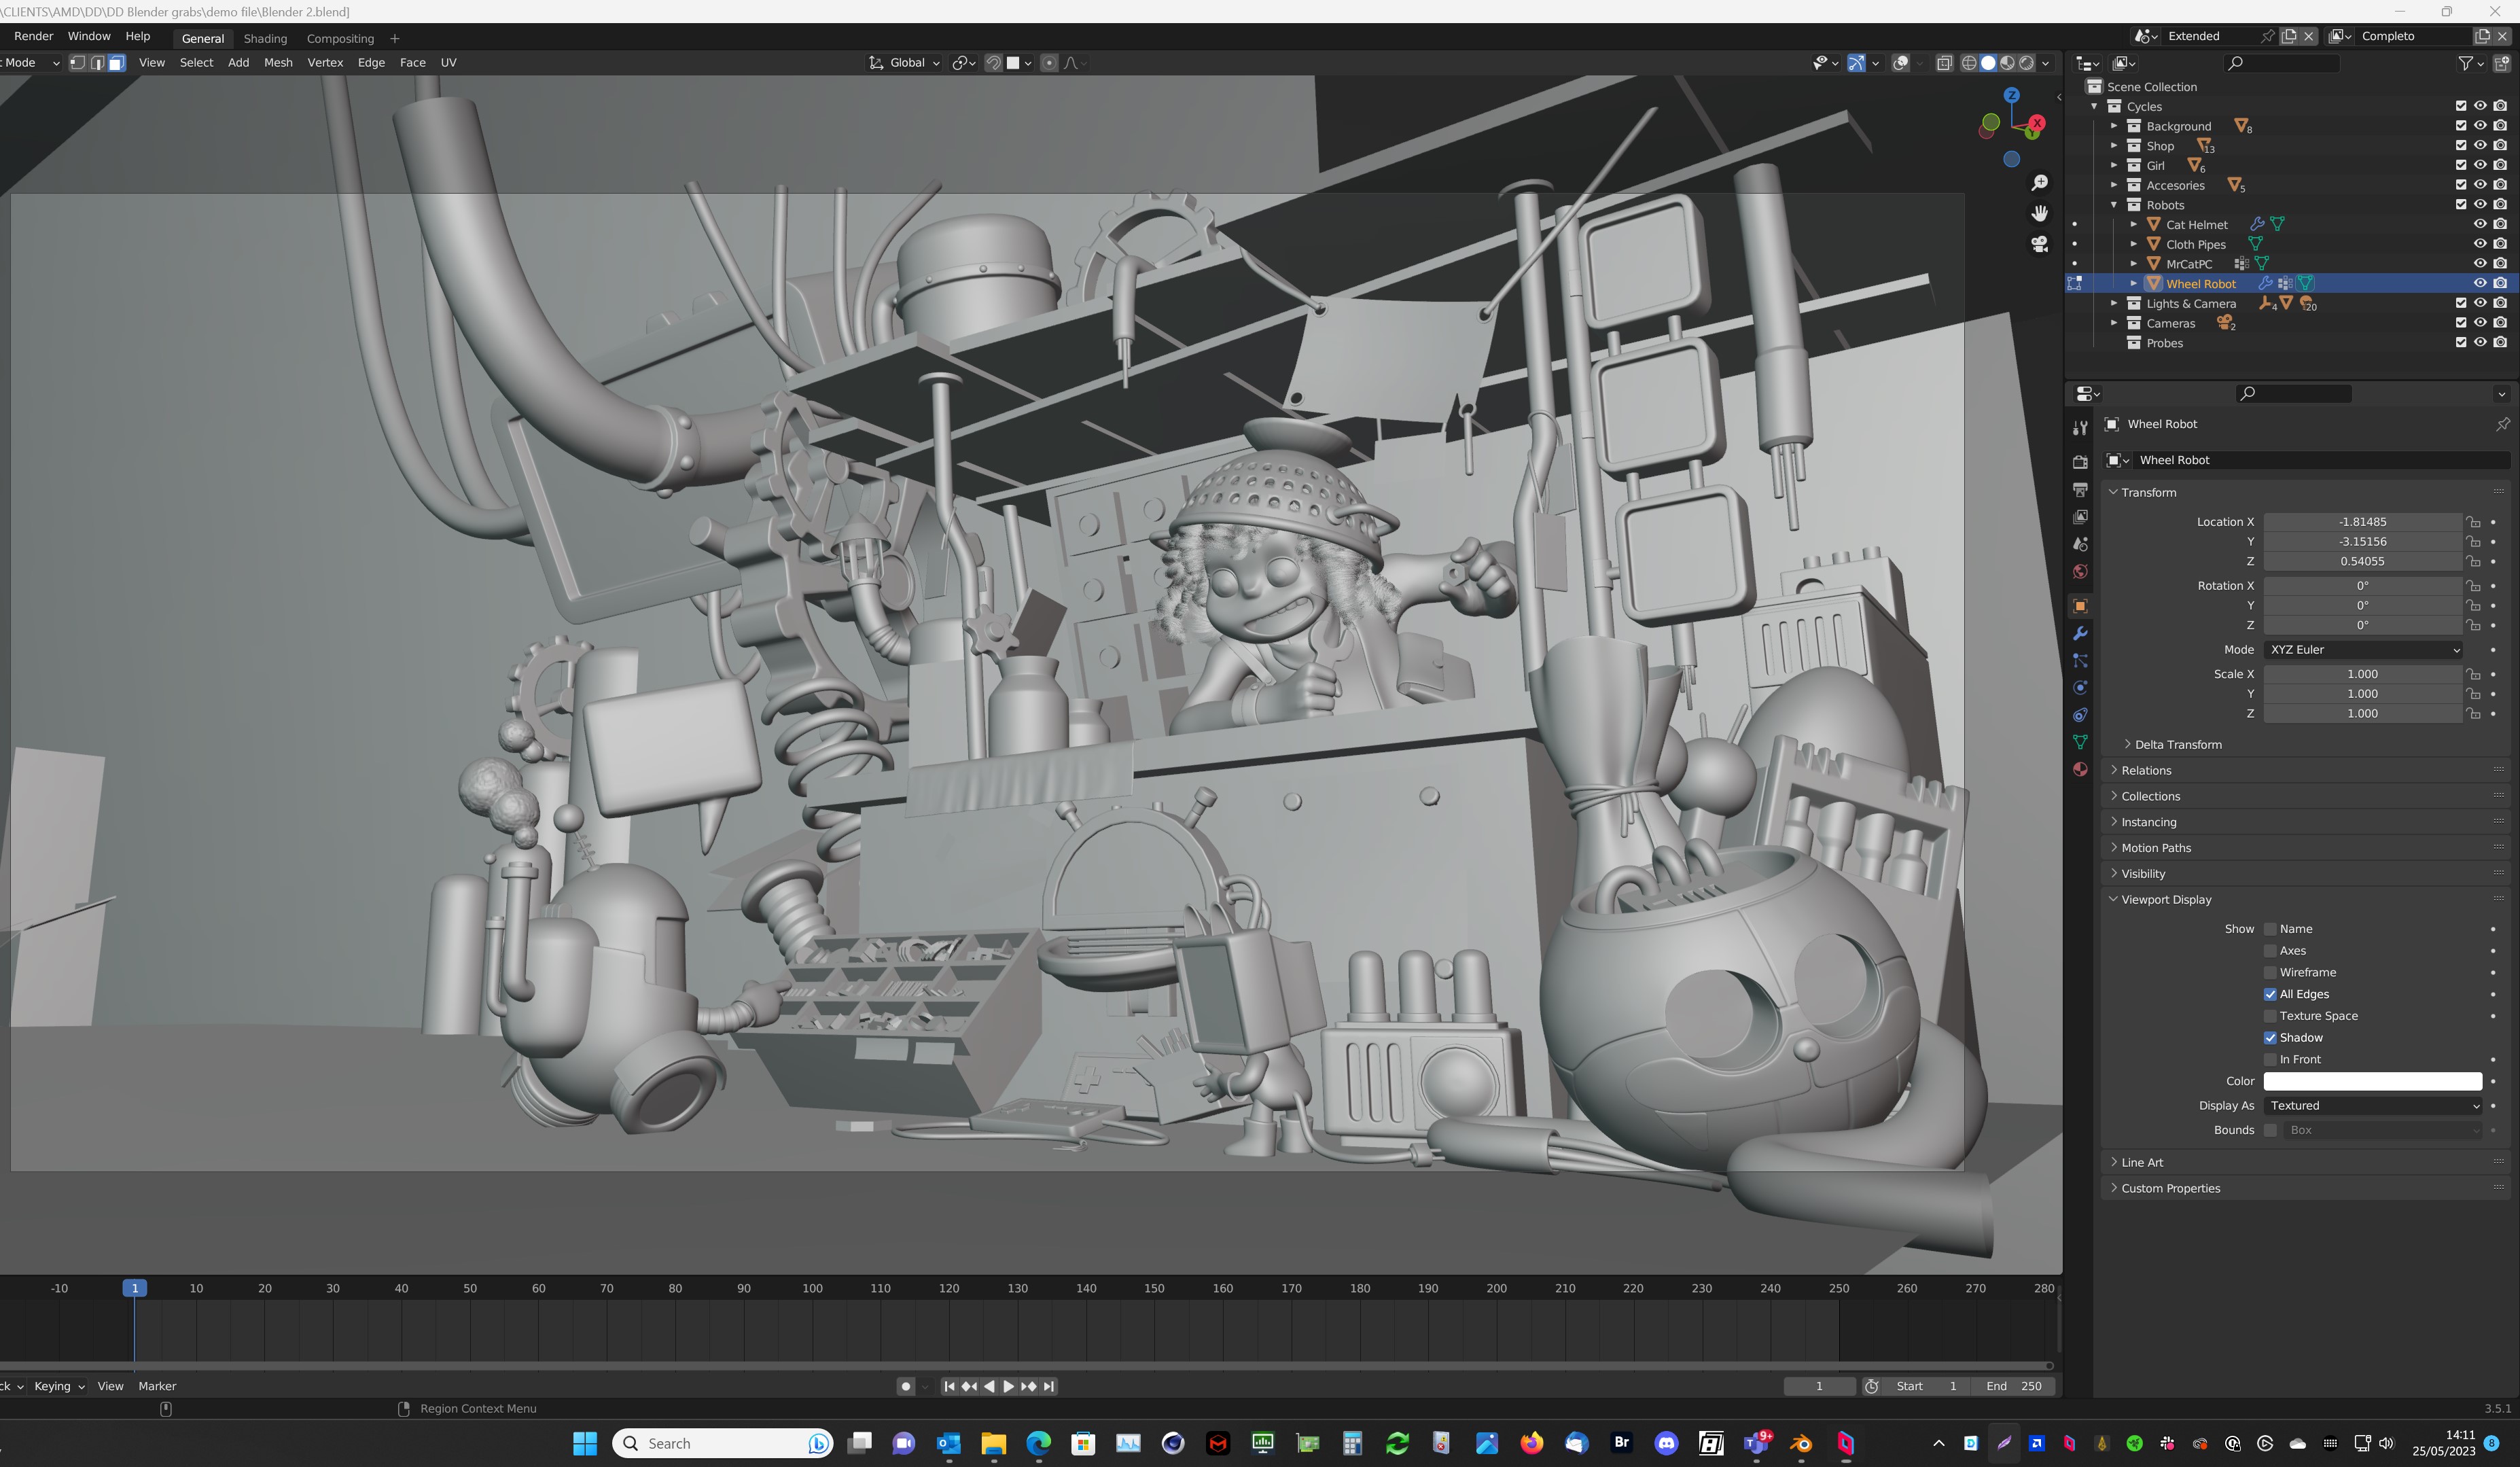The height and width of the screenshot is (1467, 2520).
Task: Select Face select mode icon
Action: [116, 63]
